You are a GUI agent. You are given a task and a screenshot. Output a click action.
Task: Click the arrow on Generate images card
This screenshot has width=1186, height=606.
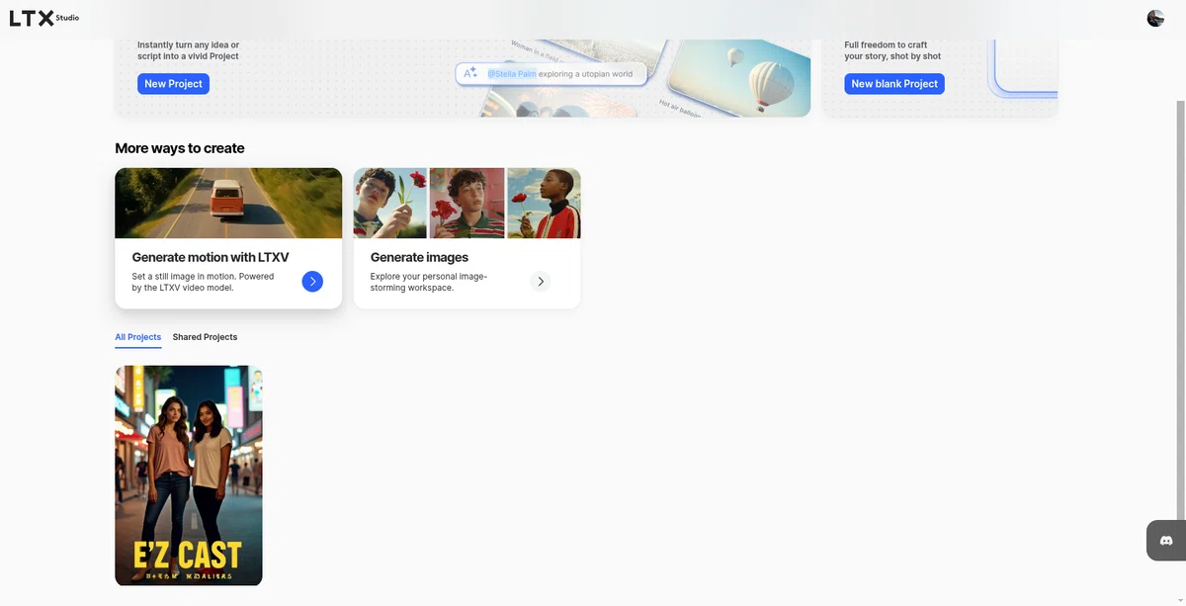point(540,282)
